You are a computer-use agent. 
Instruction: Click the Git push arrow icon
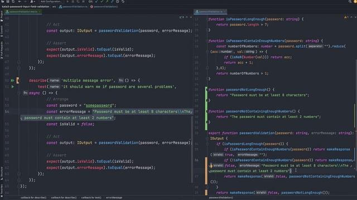(x=107, y=1)
